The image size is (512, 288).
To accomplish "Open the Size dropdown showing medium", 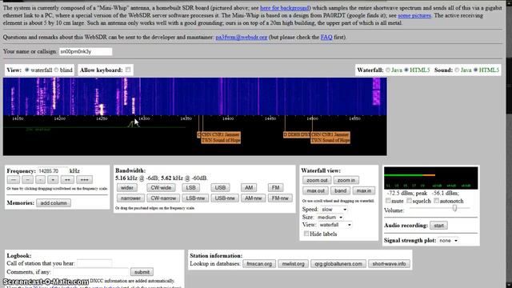I will (x=330, y=217).
